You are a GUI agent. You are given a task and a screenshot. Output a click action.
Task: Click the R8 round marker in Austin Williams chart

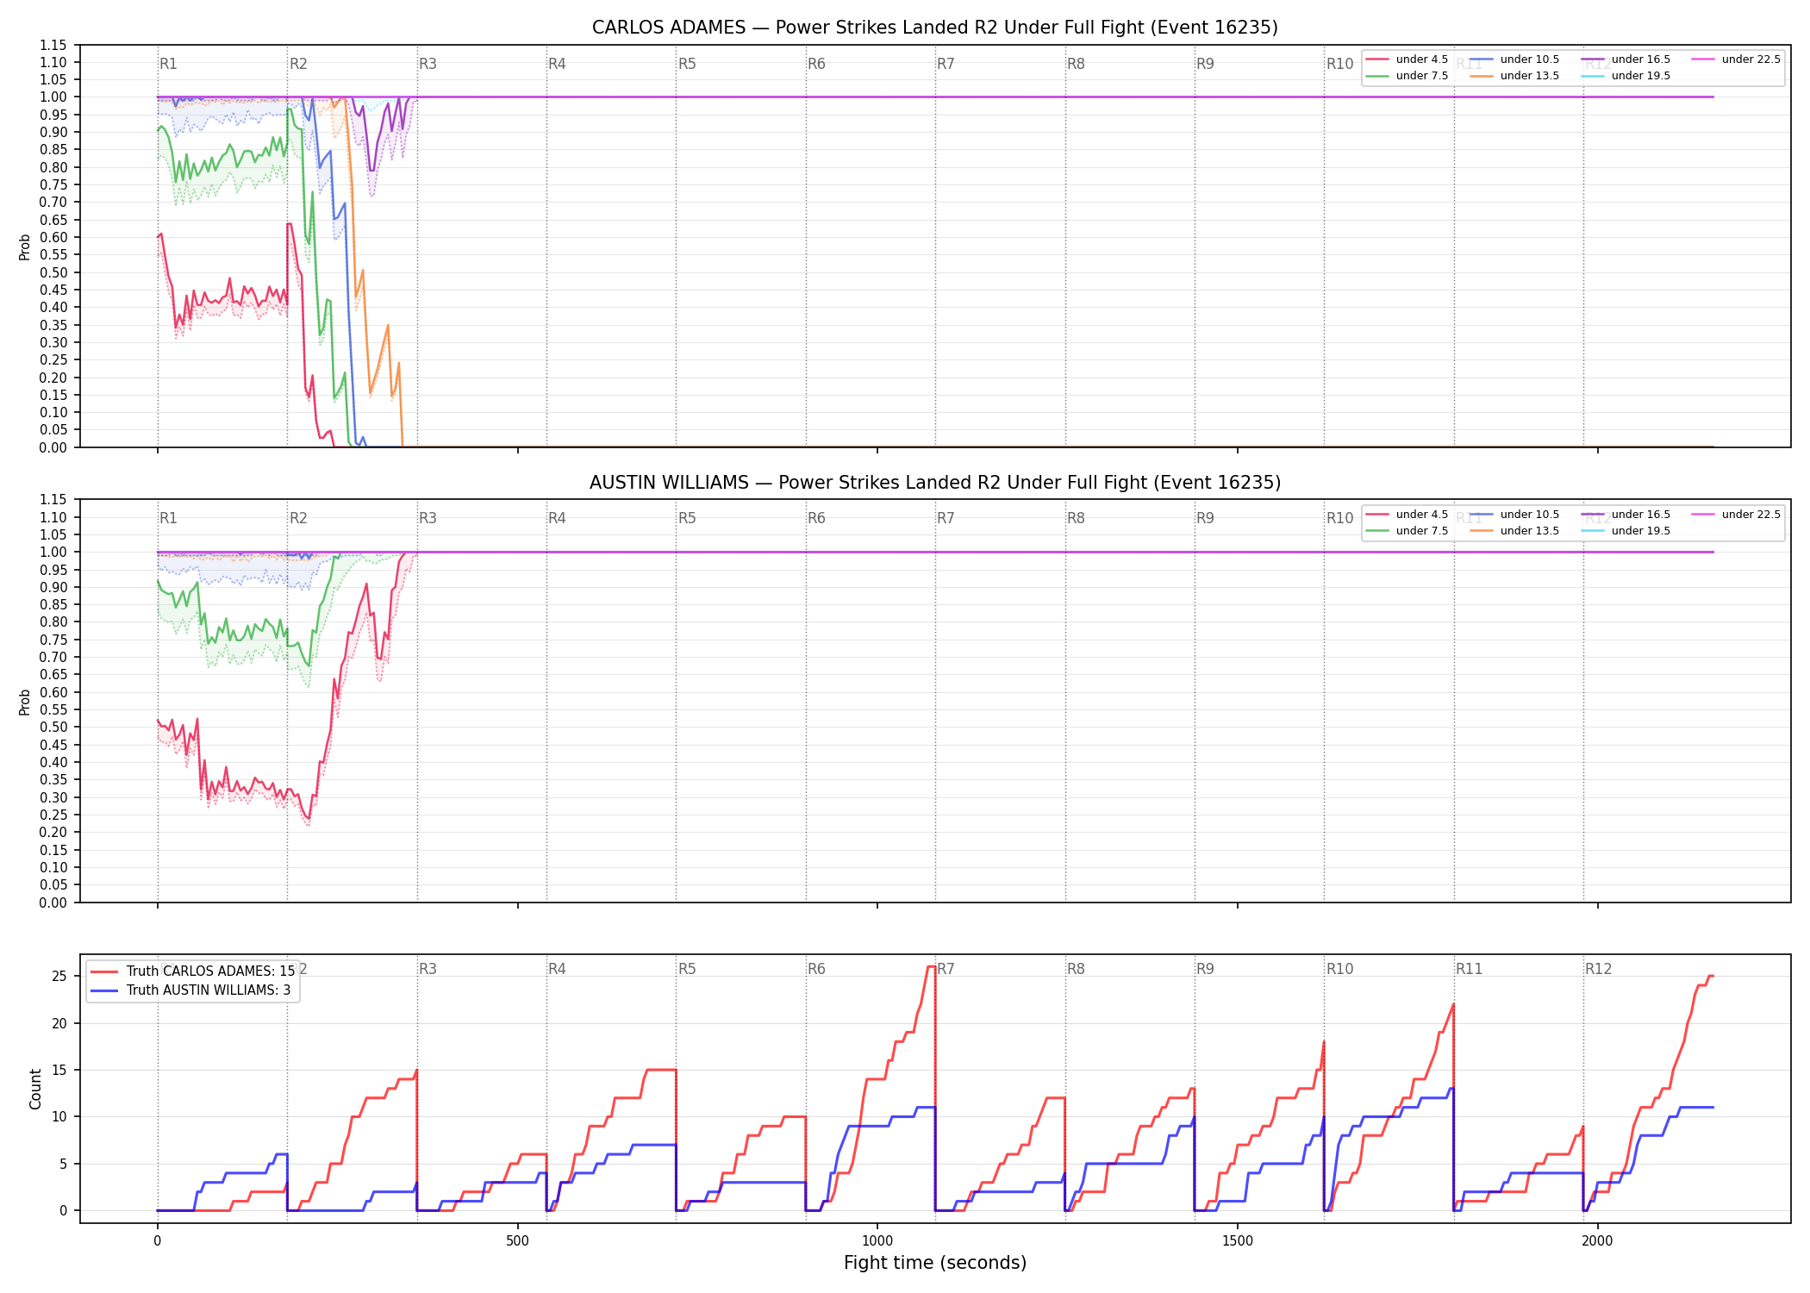click(x=1076, y=518)
